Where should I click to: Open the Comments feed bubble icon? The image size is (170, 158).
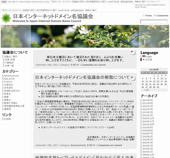(155, 15)
